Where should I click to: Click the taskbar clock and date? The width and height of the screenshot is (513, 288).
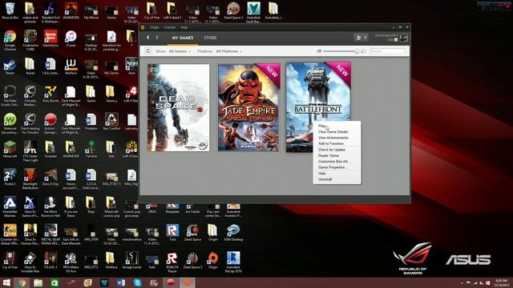click(501, 282)
